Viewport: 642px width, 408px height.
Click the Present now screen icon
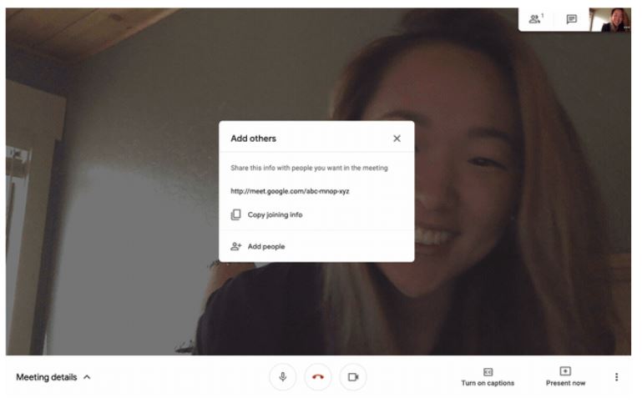point(565,371)
